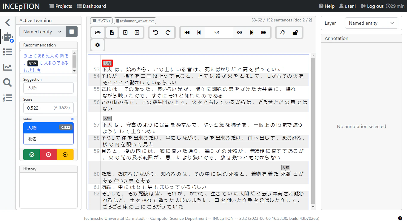Click the editor vertical scrollbar
407x221 pixels.
(313, 131)
